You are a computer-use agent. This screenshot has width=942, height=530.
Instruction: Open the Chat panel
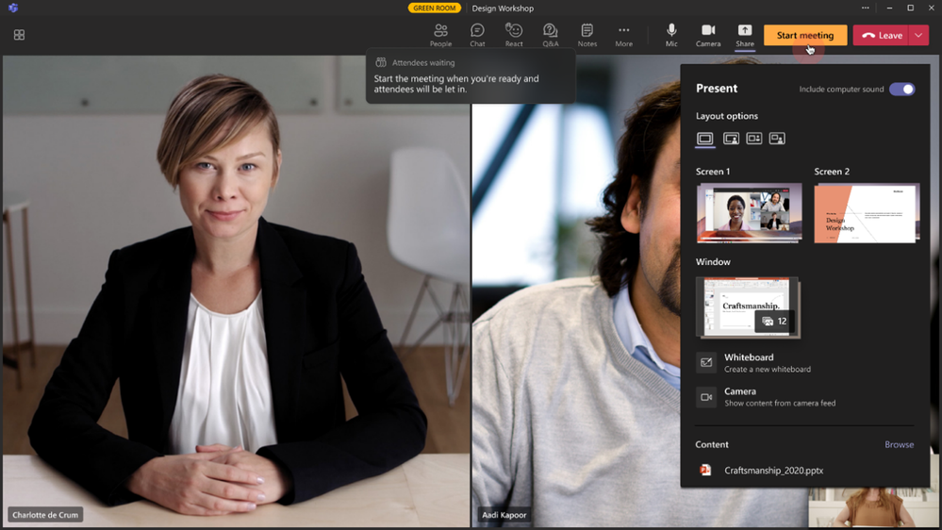[477, 35]
